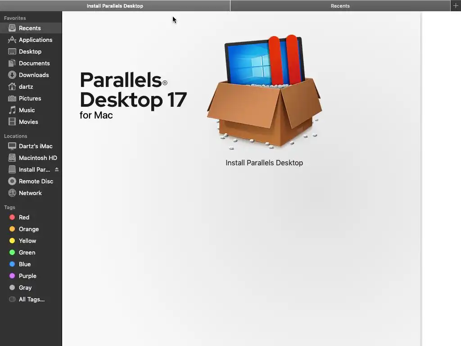Choose the Purple tag dot
This screenshot has height=346, width=461.
[x=12, y=276]
